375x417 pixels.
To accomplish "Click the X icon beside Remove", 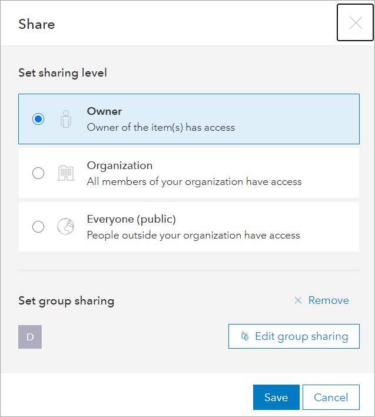I will point(298,300).
